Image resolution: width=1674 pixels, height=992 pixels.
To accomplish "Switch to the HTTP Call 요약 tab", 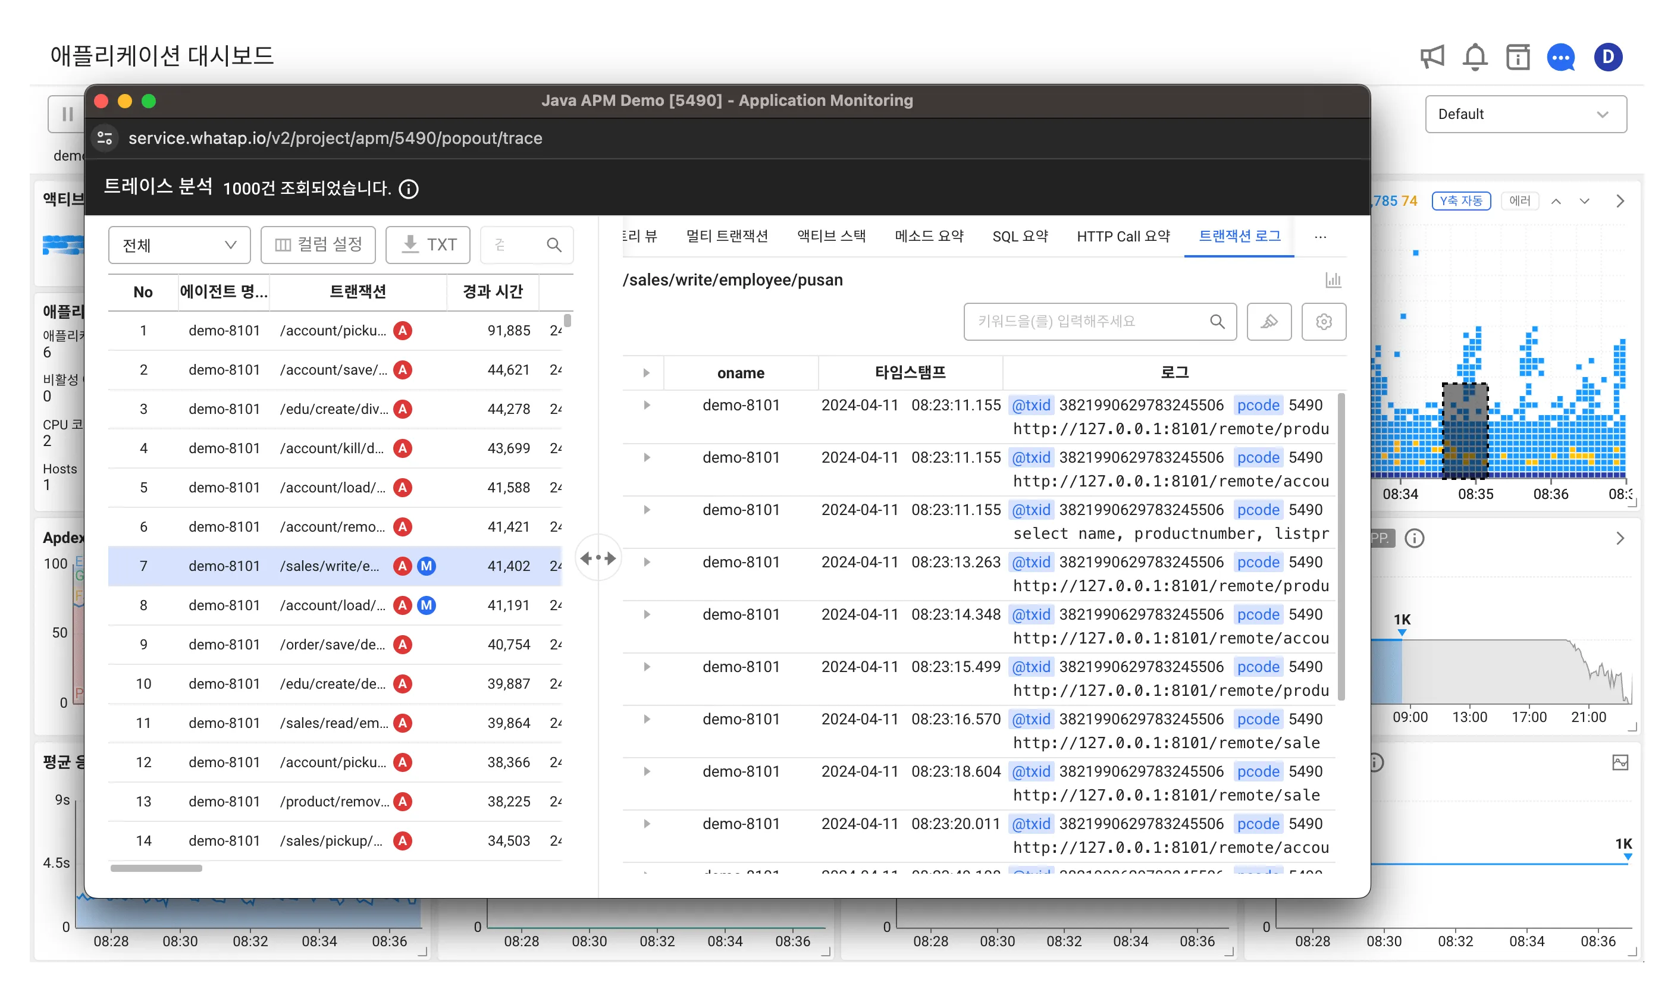I will pos(1123,237).
